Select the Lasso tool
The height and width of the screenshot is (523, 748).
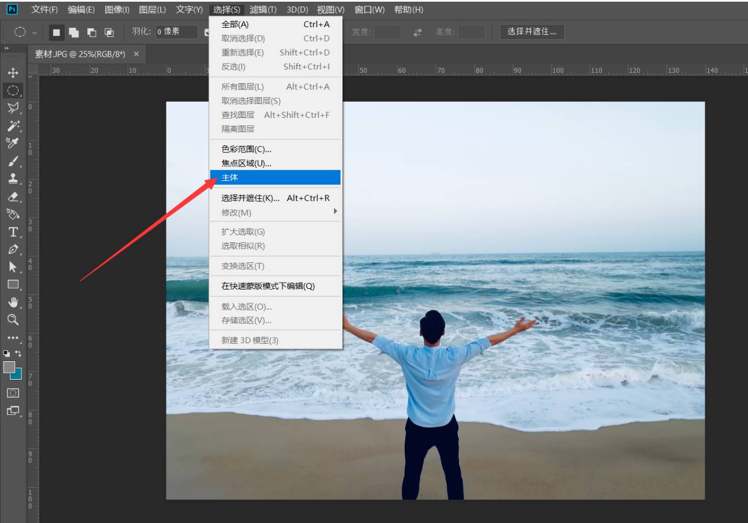[13, 108]
